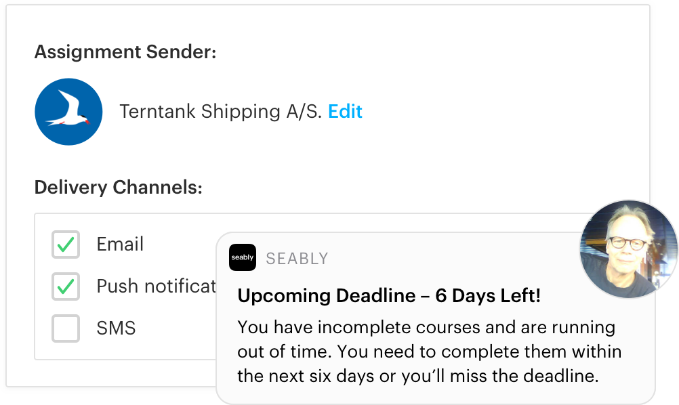The width and height of the screenshot is (679, 405).
Task: Enable the SMS checkbox
Action: (x=66, y=328)
